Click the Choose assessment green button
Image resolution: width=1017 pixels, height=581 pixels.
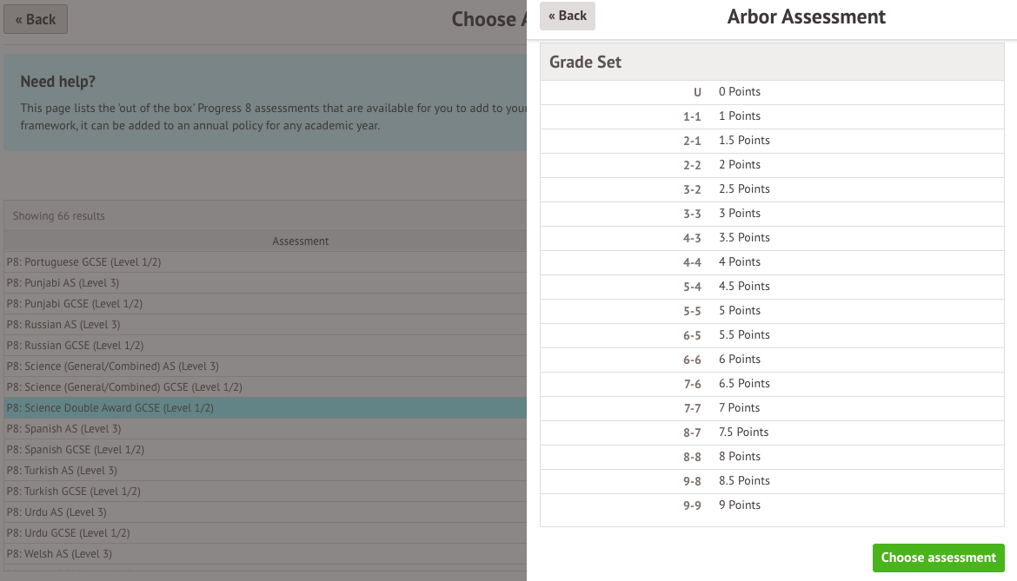[x=938, y=558]
